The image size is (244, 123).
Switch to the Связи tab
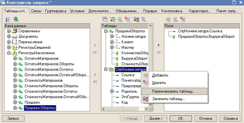36,11
